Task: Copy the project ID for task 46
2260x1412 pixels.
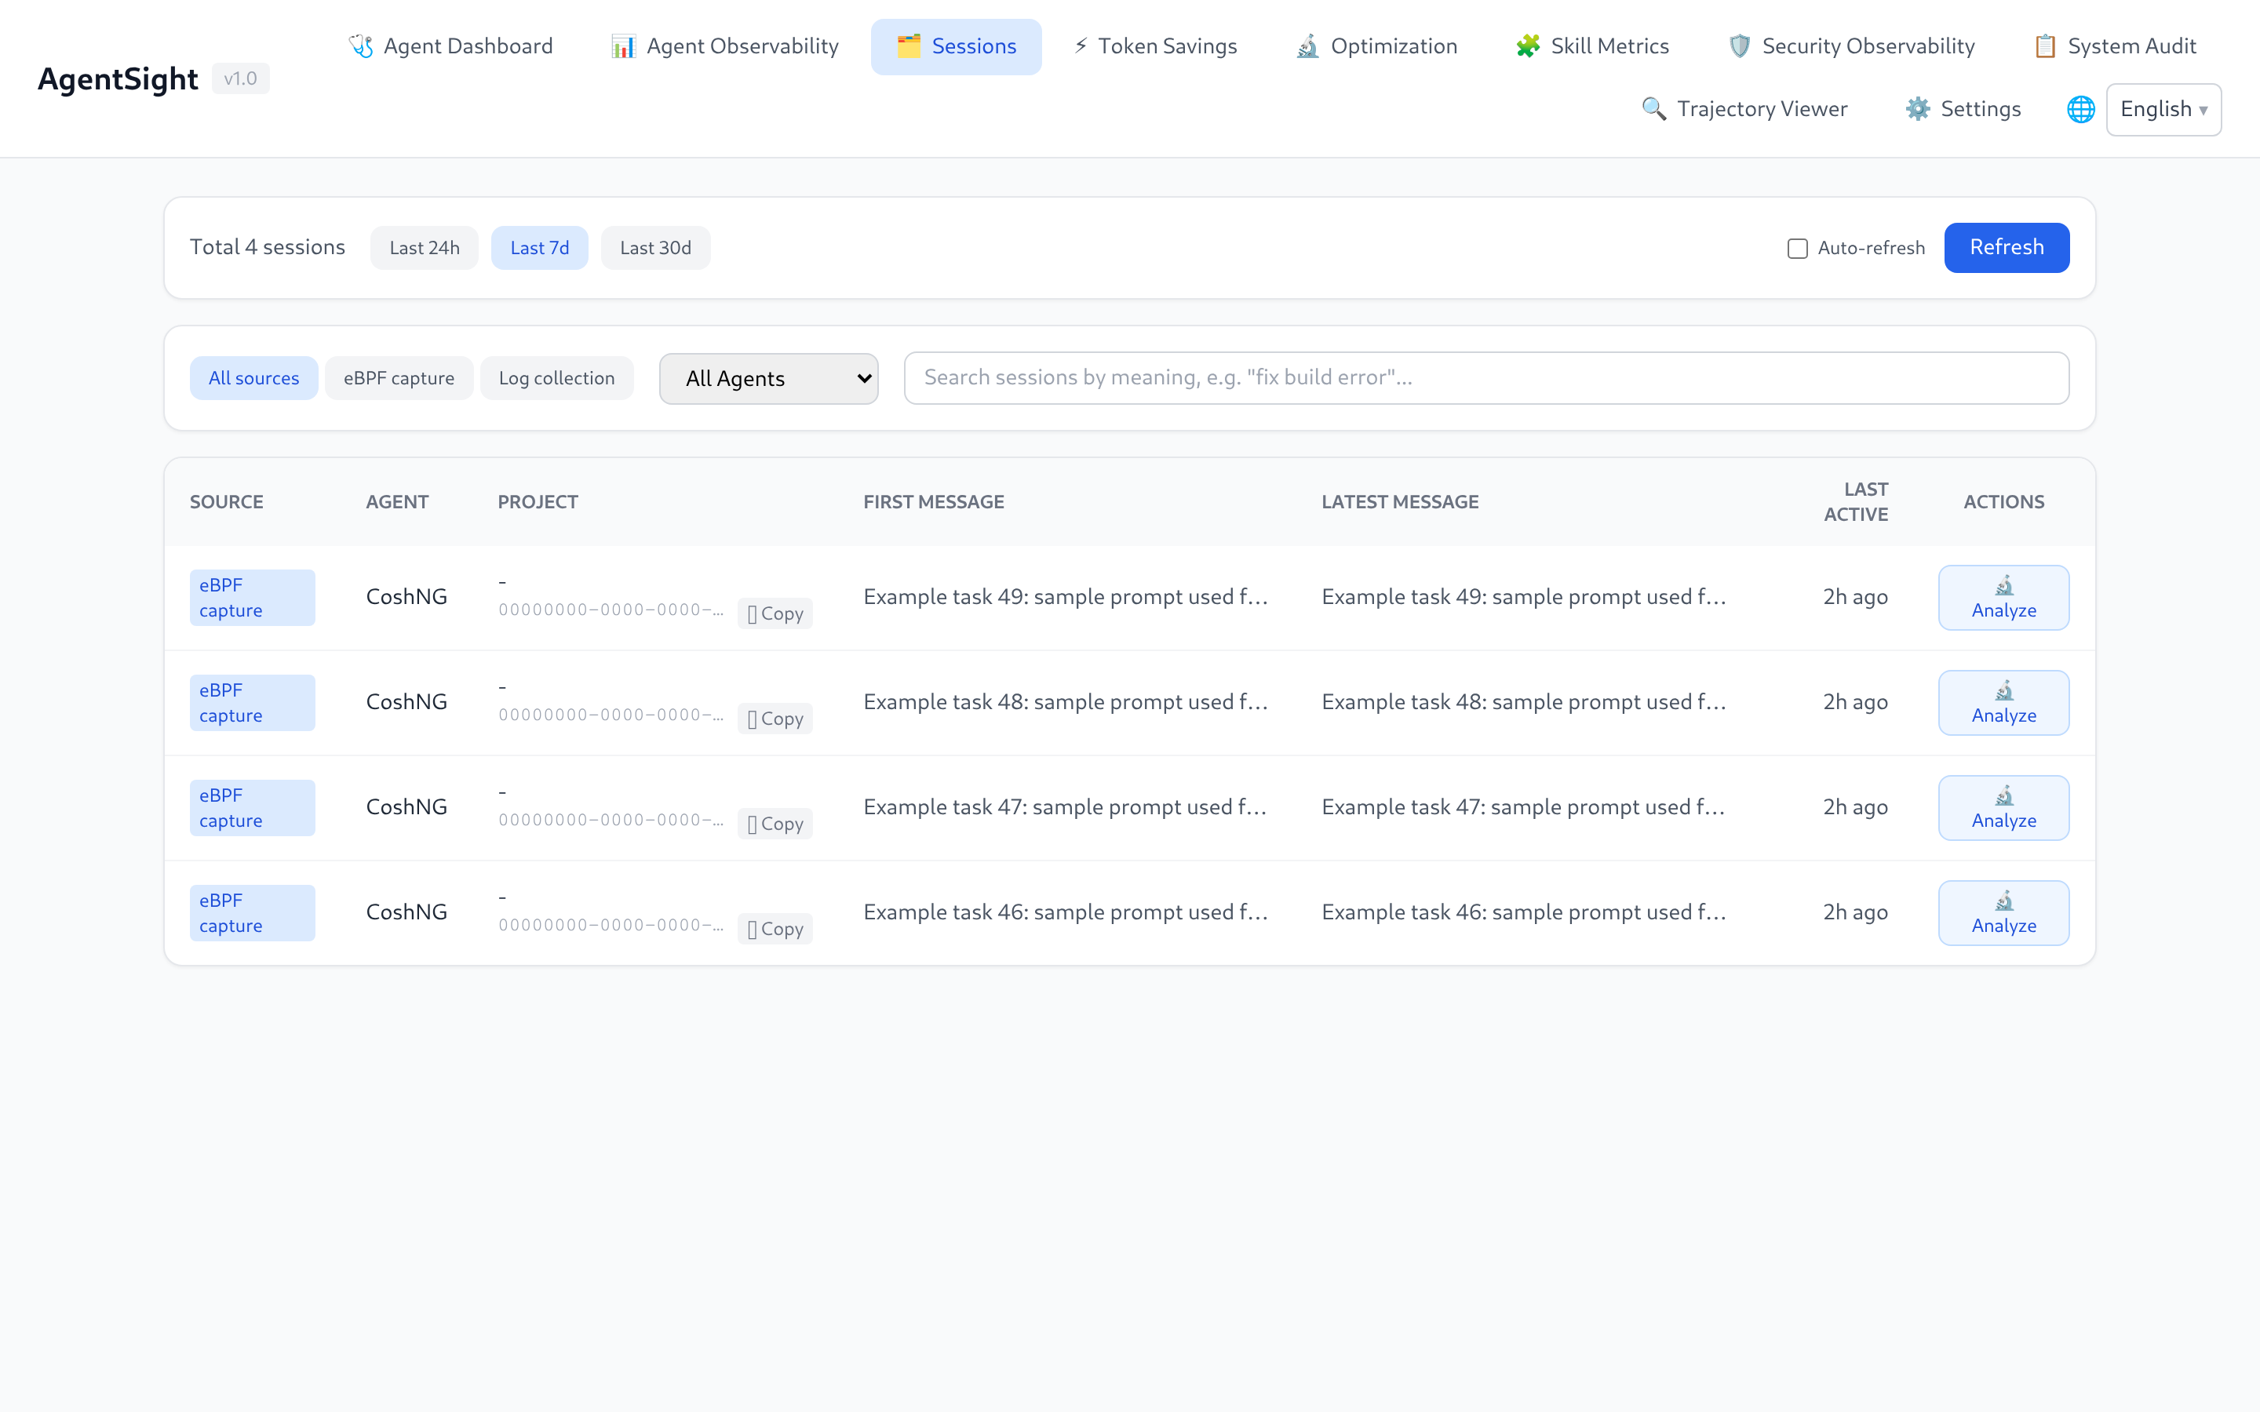Action: click(775, 928)
